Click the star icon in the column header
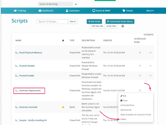This screenshot has height=125, width=166. (63, 40)
